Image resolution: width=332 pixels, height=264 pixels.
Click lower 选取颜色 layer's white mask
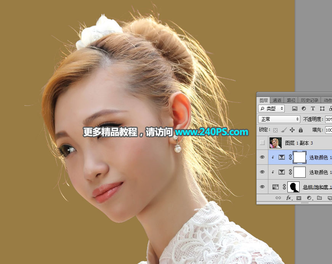300,172
